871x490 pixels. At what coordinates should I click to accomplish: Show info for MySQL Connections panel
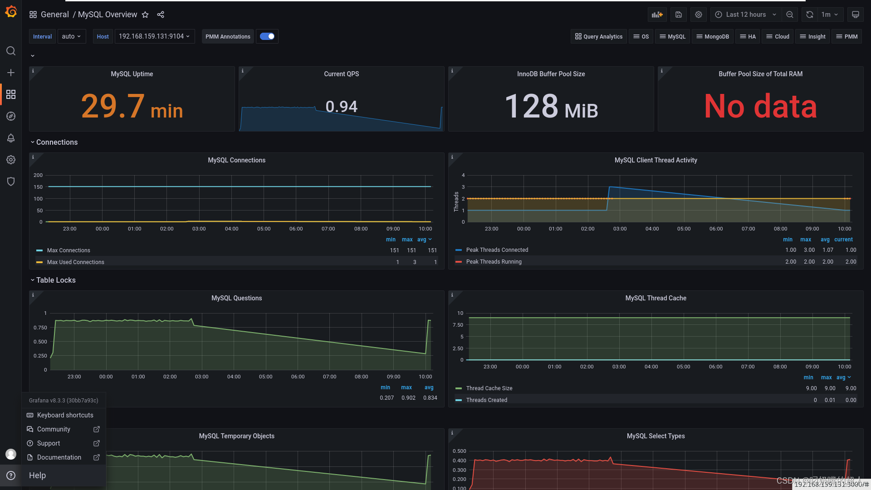coord(33,157)
